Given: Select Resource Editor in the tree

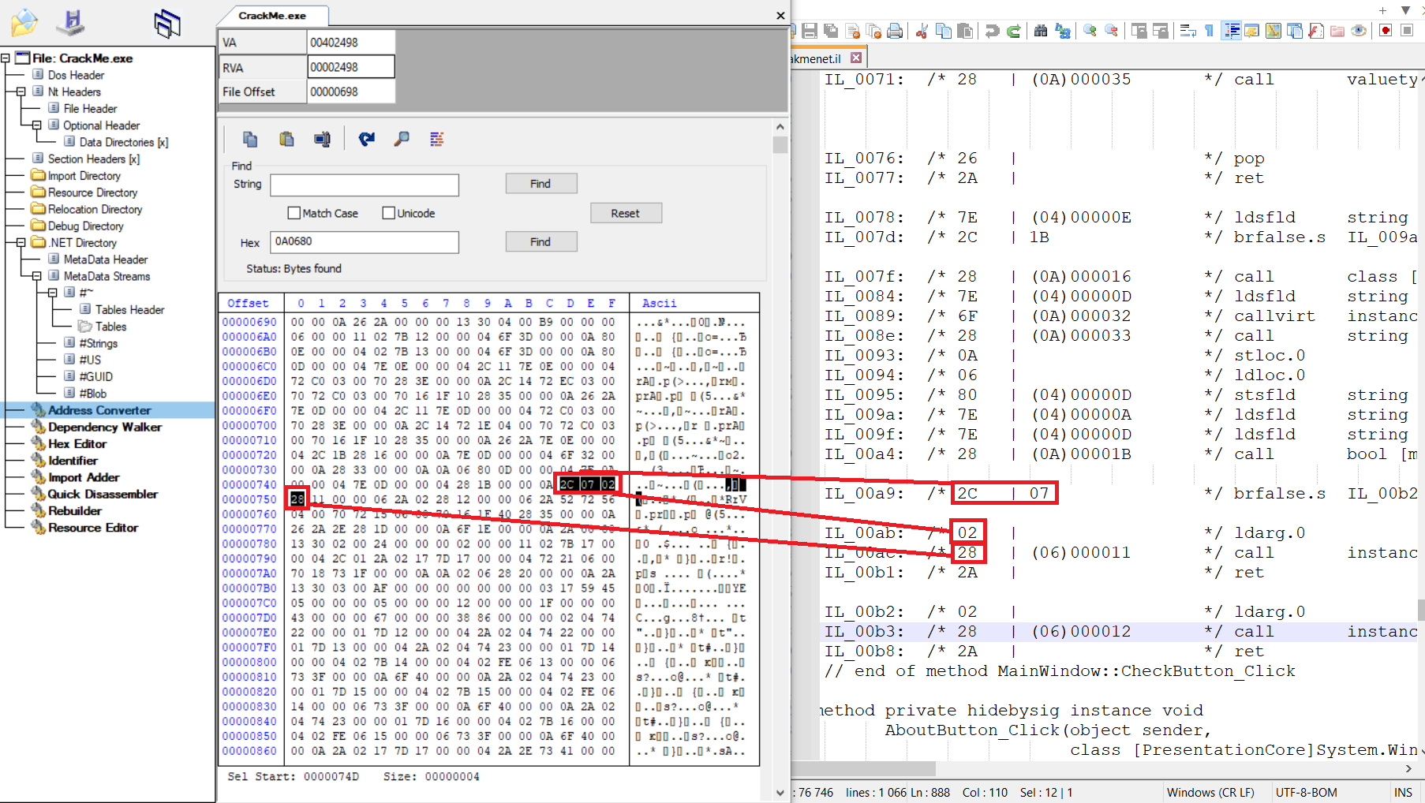Looking at the screenshot, I should (x=93, y=528).
